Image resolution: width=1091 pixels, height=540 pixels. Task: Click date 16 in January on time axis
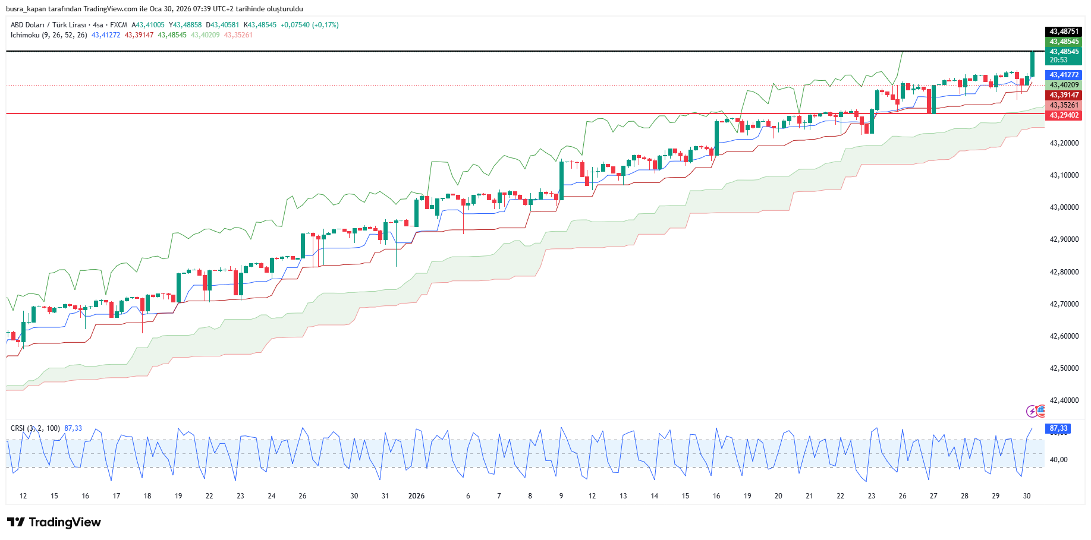pyautogui.click(x=716, y=496)
